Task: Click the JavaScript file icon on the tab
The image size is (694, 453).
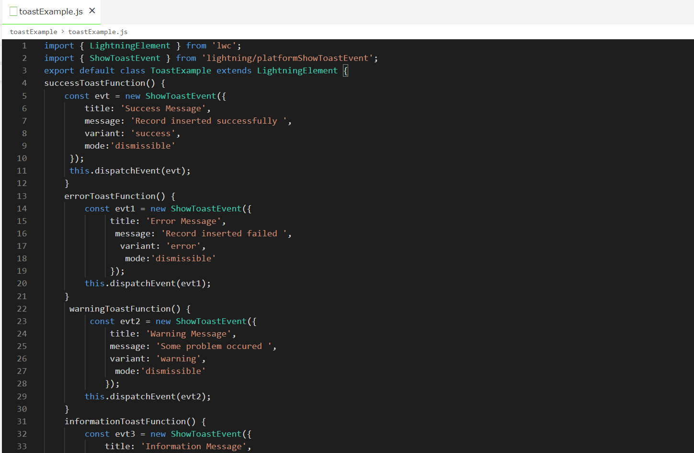Action: [13, 11]
